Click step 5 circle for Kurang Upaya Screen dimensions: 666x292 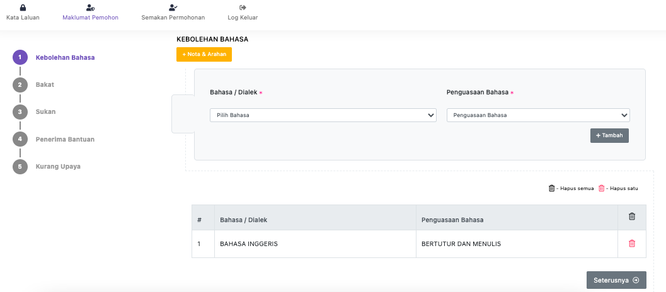coord(20,167)
